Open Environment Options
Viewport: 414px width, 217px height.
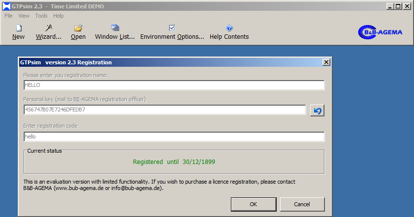(172, 32)
